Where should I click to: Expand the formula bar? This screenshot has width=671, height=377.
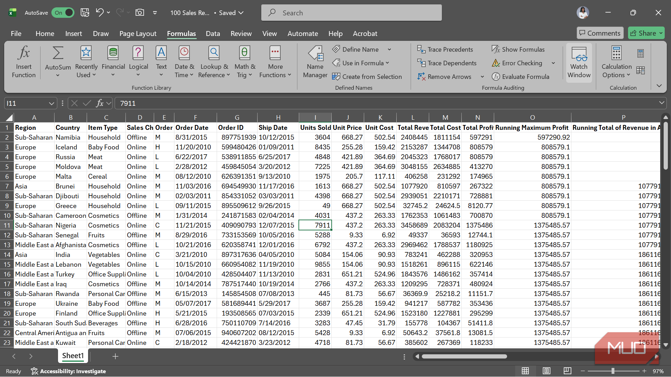[662, 103]
